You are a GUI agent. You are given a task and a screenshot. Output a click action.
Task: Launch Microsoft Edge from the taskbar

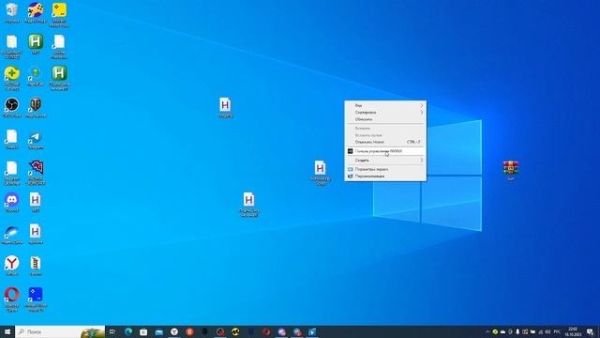(128, 331)
